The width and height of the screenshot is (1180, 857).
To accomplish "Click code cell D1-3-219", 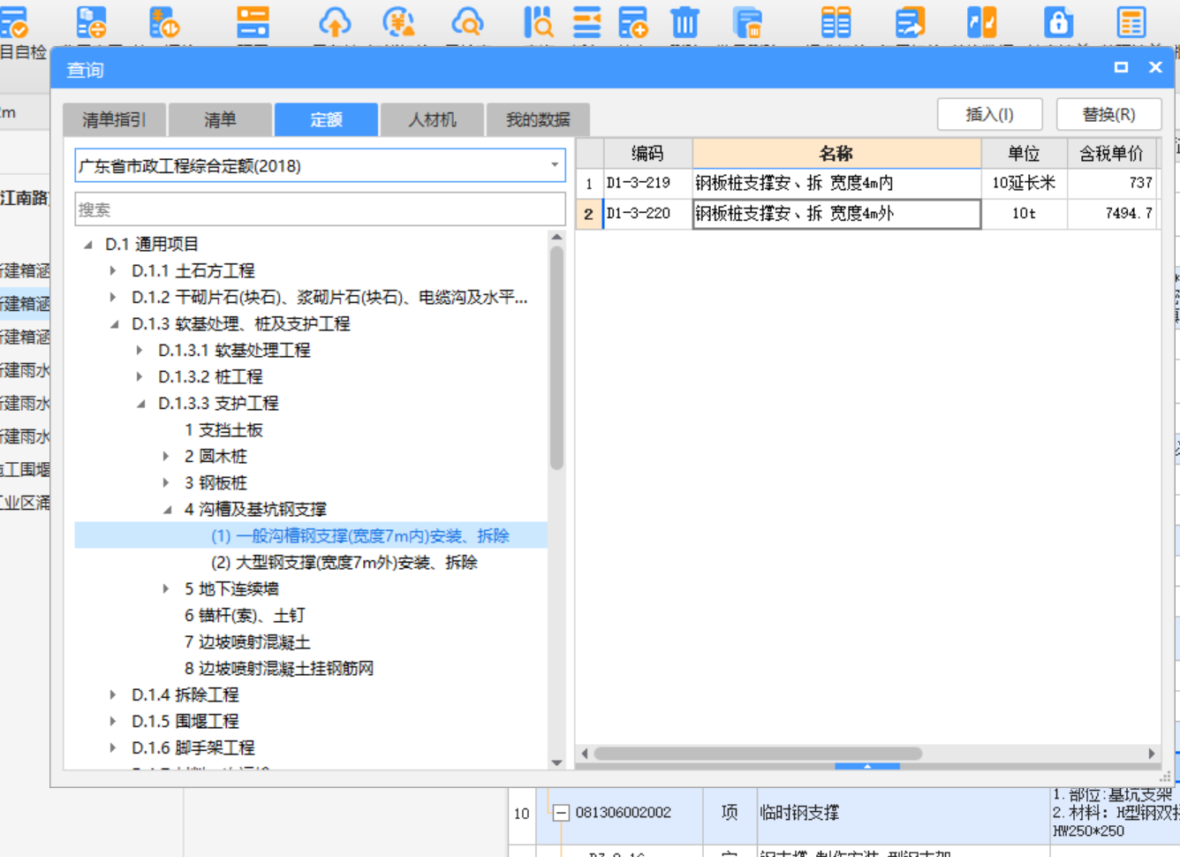I will tap(647, 183).
